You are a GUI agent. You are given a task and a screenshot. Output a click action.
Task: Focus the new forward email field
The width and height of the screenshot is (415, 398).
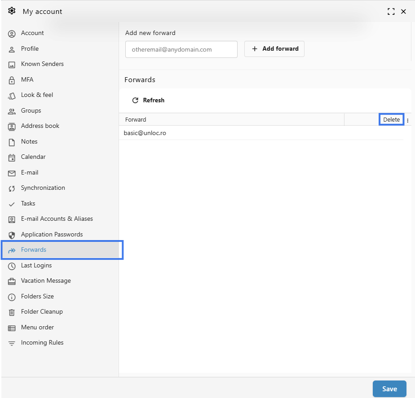pos(181,49)
